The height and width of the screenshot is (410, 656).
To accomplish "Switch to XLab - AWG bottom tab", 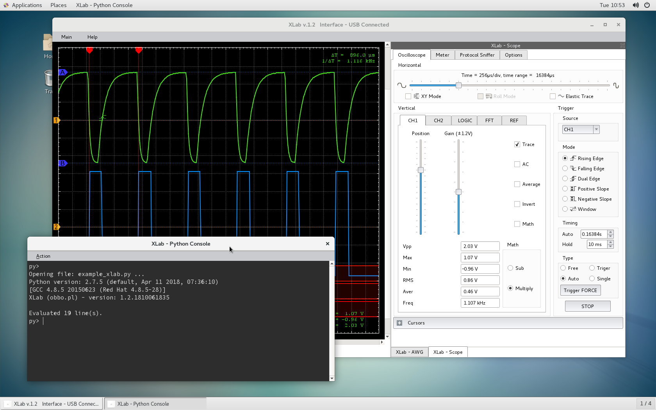I will click(x=410, y=352).
